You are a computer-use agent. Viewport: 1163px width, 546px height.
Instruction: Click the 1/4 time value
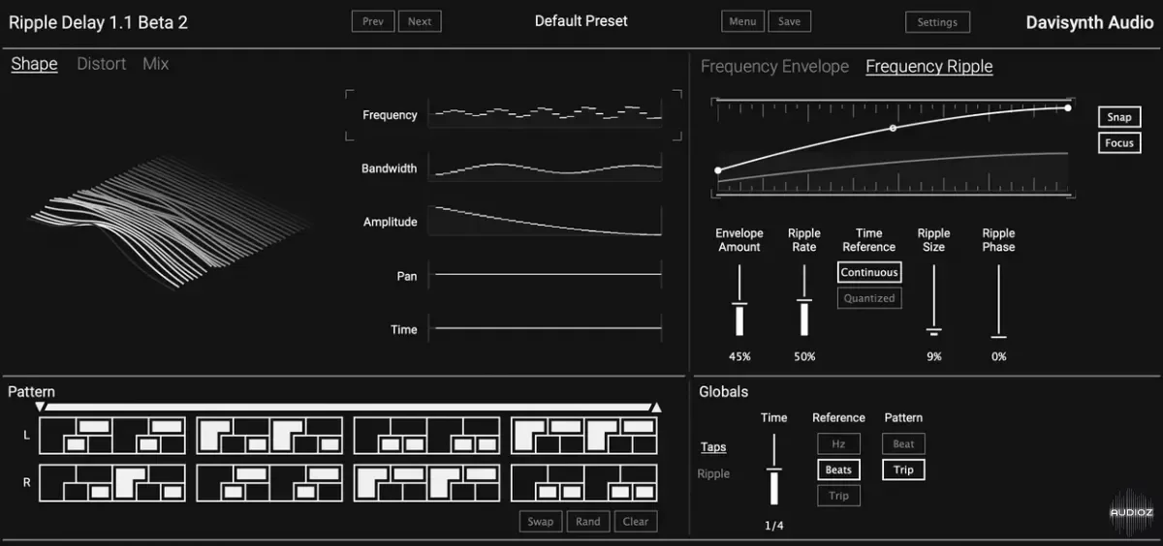773,526
